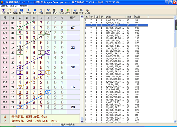Close the application window

tap(175, 2)
